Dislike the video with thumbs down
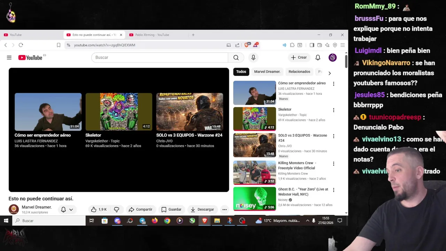 (117, 210)
